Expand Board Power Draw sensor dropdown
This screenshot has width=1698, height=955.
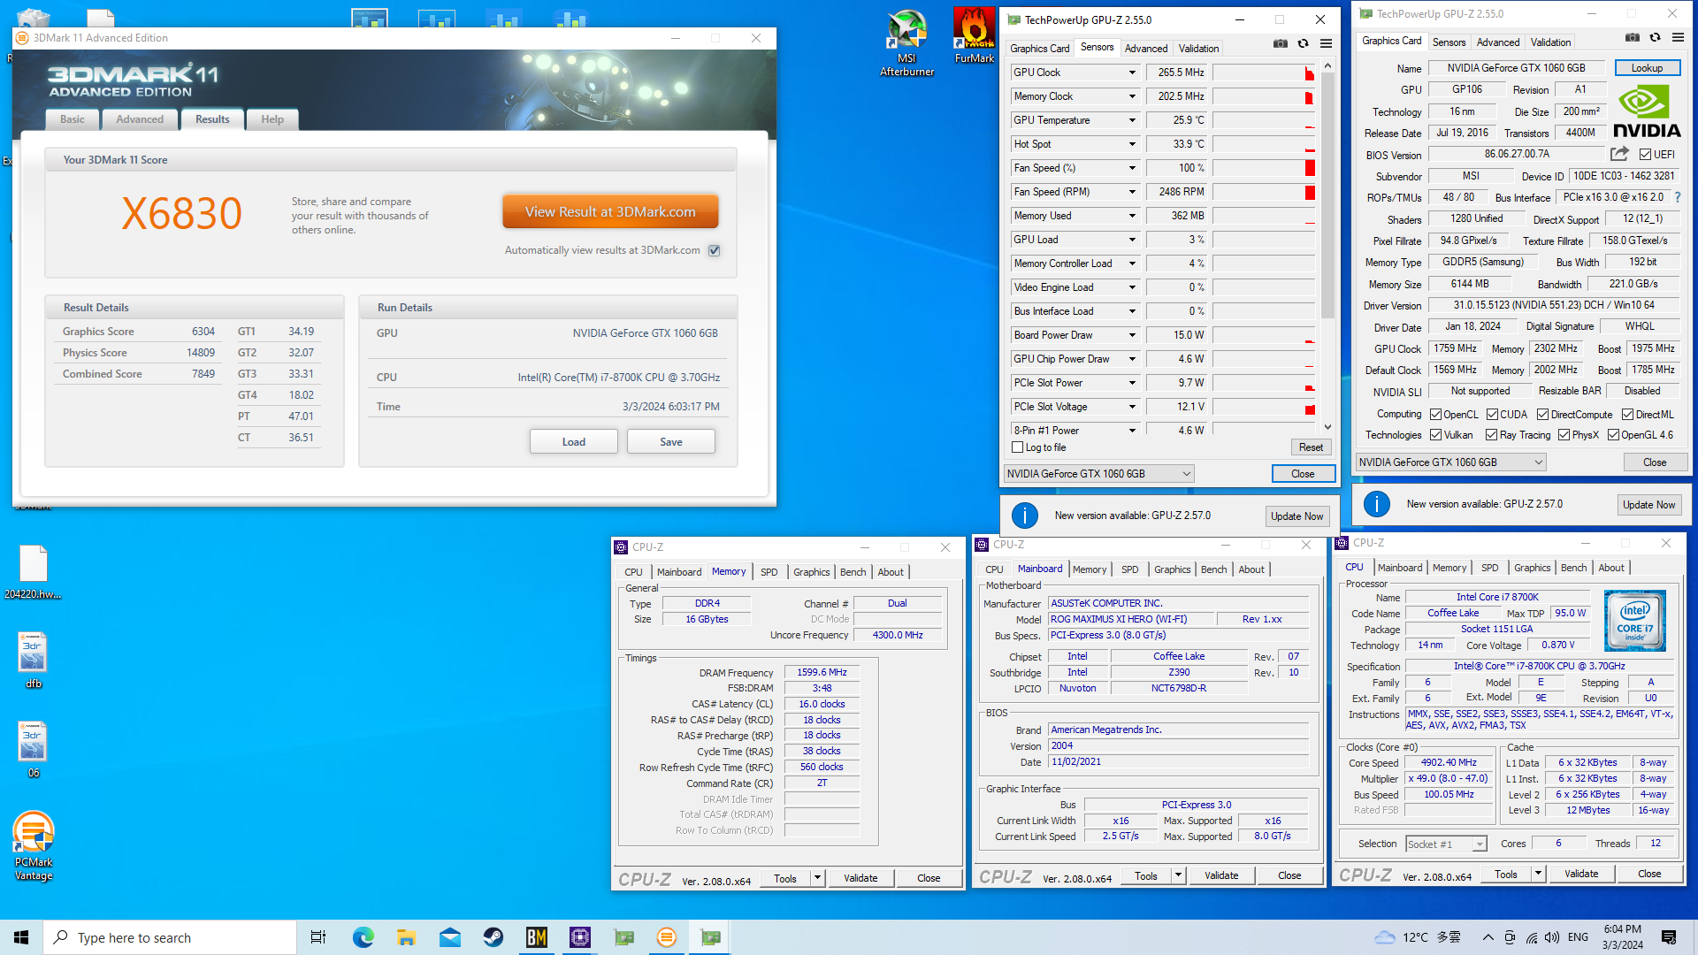pyautogui.click(x=1132, y=335)
